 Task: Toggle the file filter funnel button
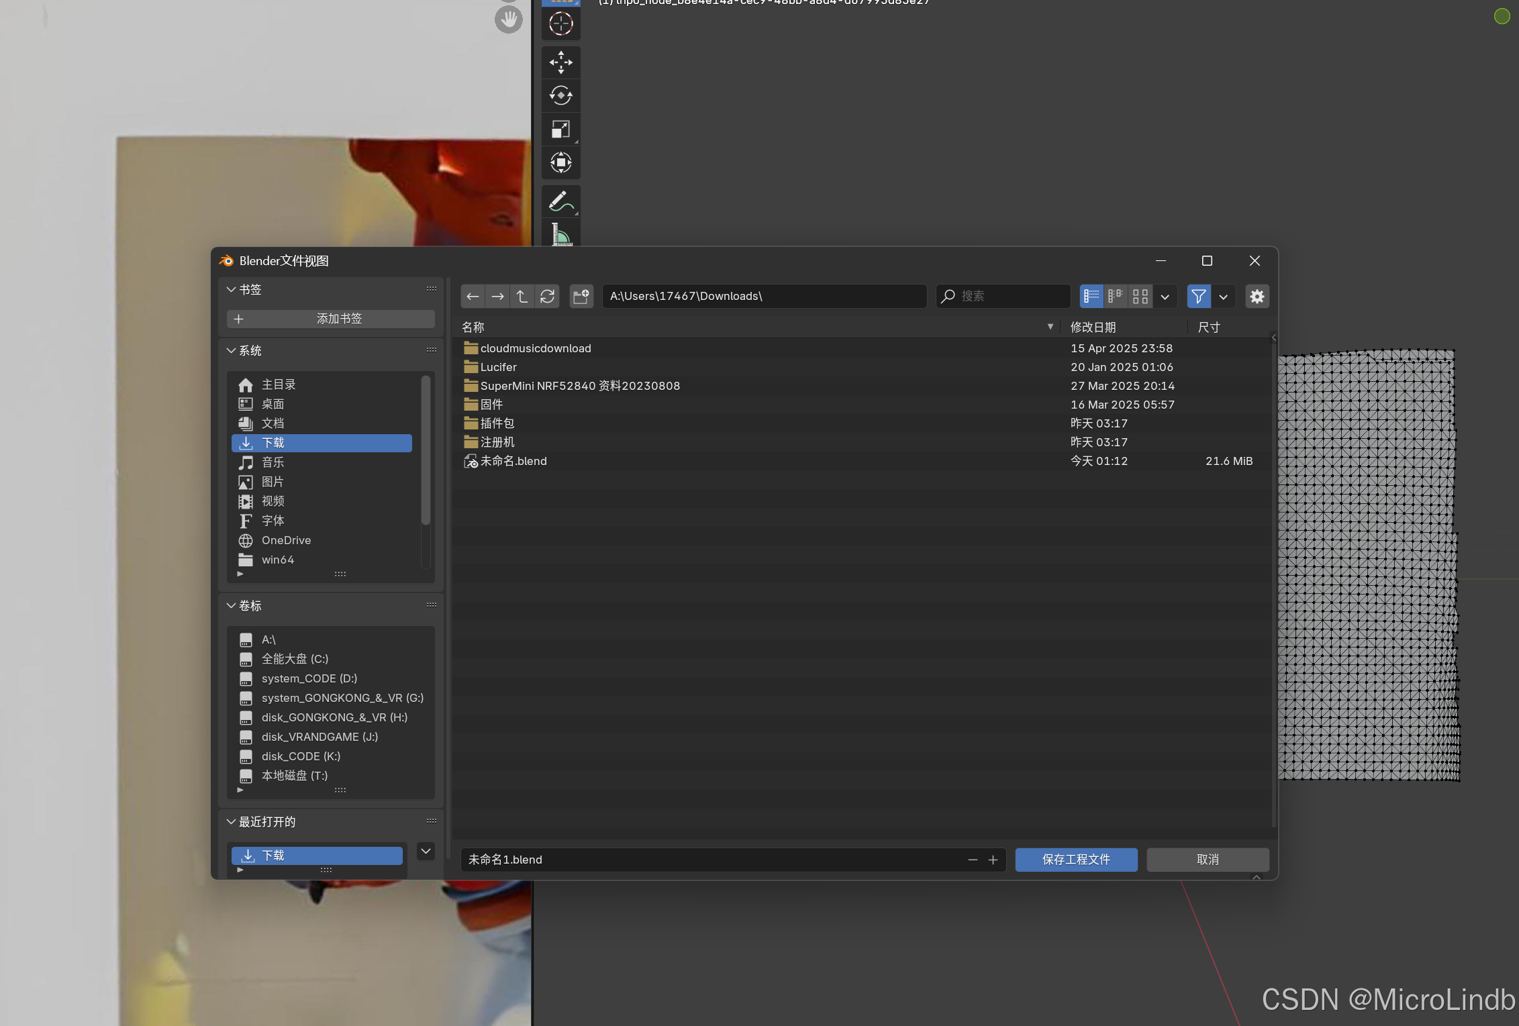pyautogui.click(x=1198, y=296)
